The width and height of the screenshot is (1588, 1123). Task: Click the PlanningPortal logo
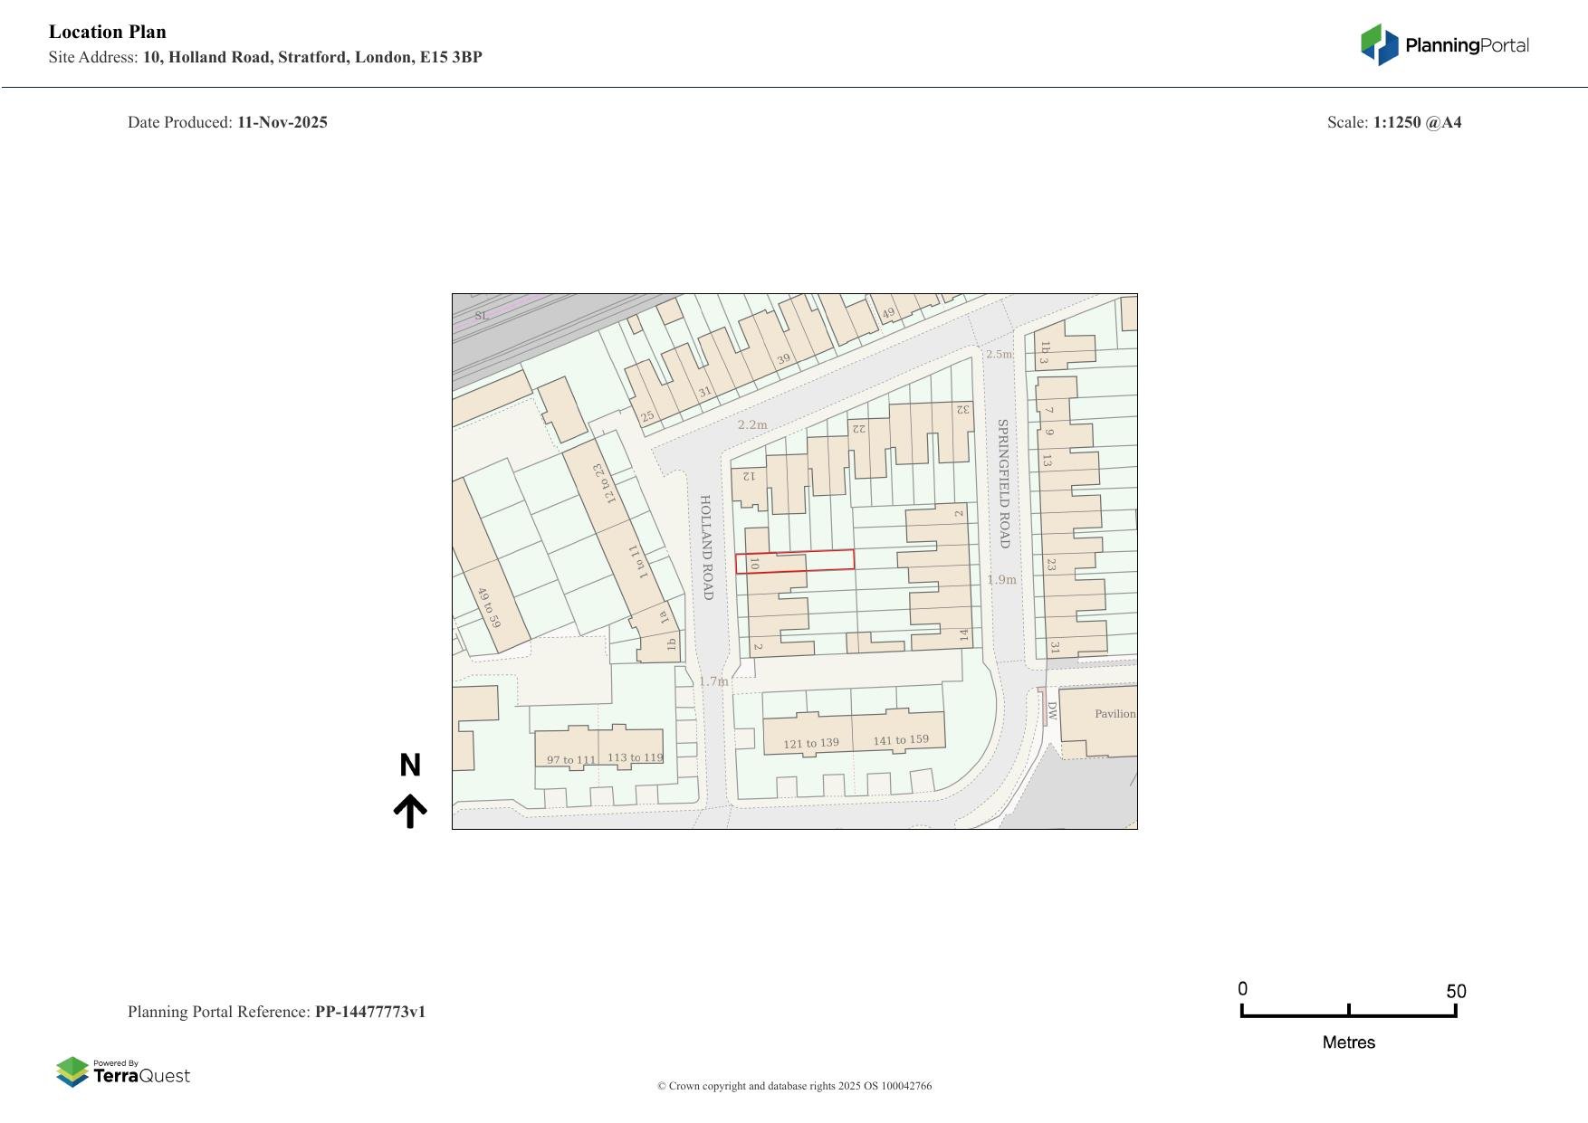point(1444,45)
